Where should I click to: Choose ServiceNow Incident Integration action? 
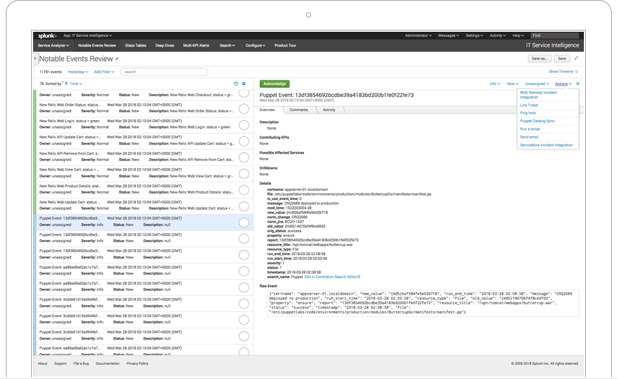point(548,145)
